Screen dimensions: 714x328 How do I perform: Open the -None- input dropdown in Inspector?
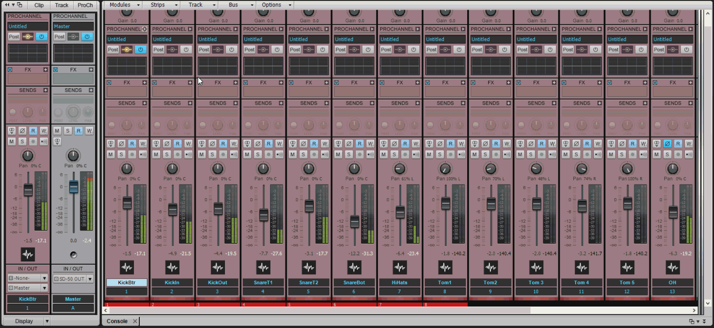pyautogui.click(x=28, y=278)
